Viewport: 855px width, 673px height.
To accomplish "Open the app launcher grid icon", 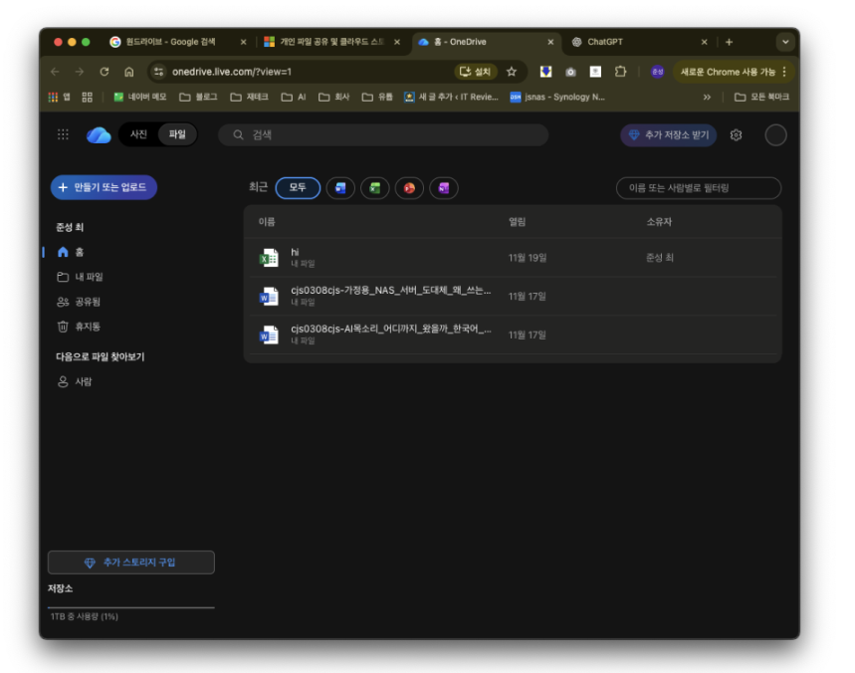I will point(63,135).
